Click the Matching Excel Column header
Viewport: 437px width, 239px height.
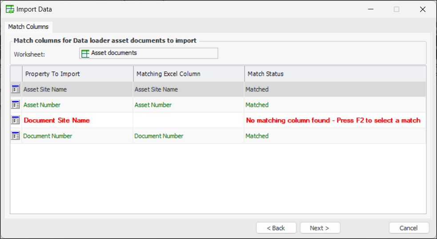[188, 74]
